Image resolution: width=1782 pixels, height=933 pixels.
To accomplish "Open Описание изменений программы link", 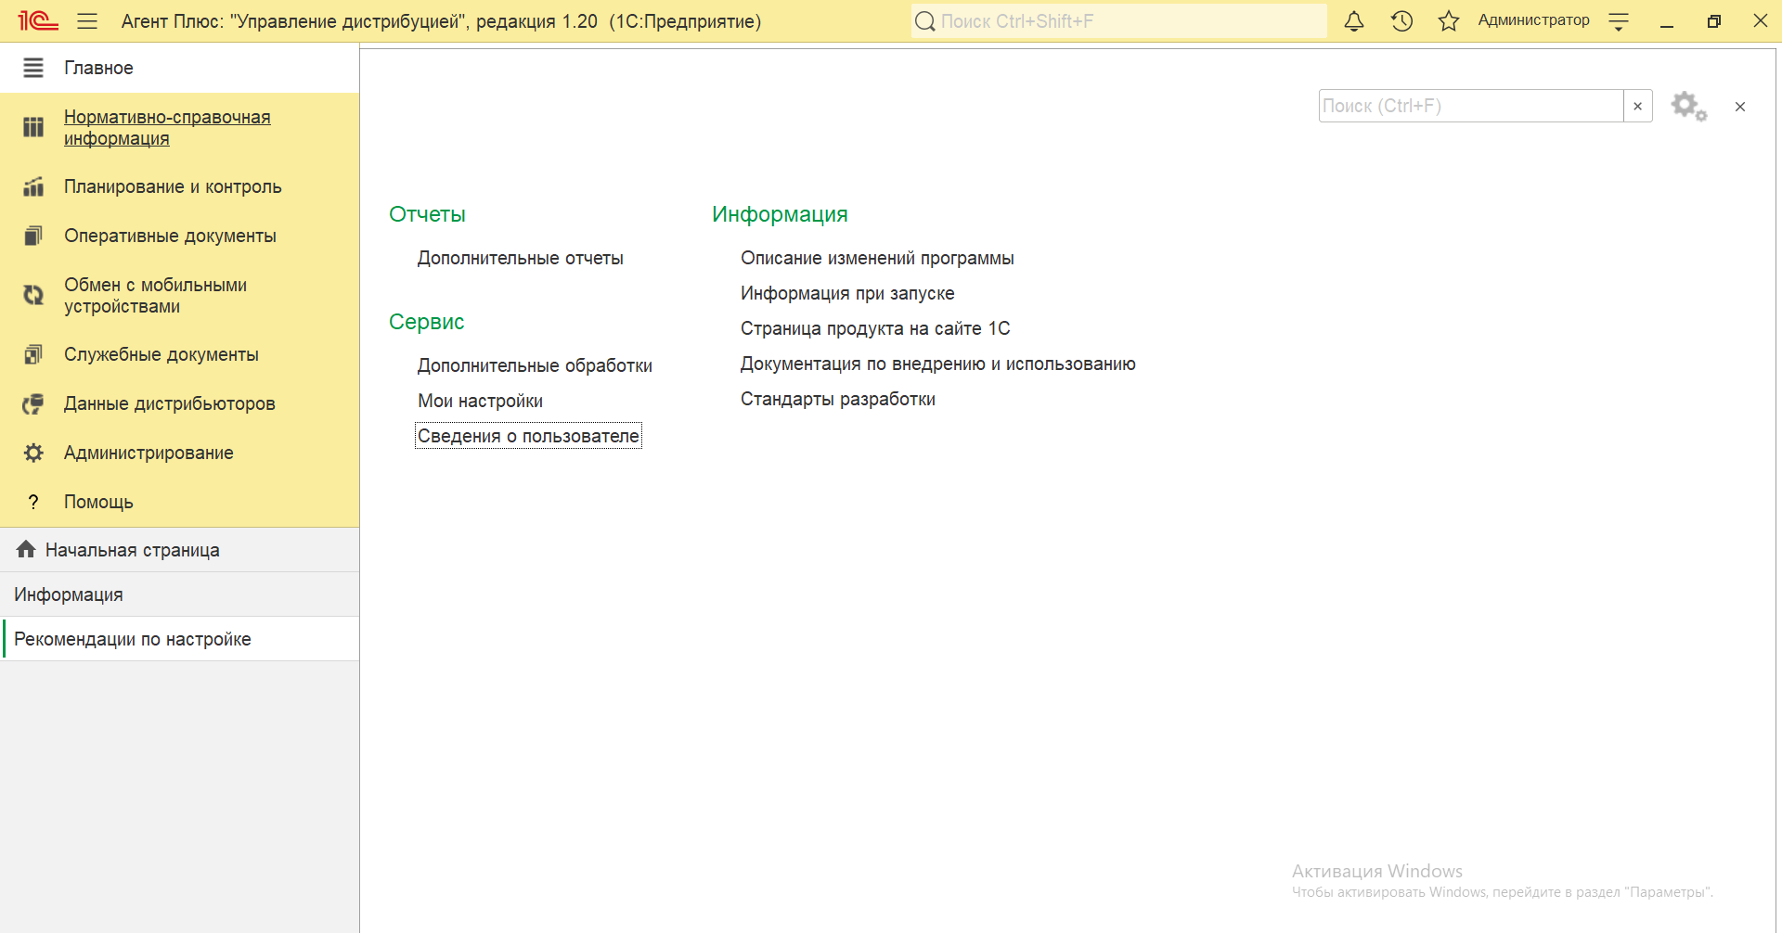I will (876, 258).
